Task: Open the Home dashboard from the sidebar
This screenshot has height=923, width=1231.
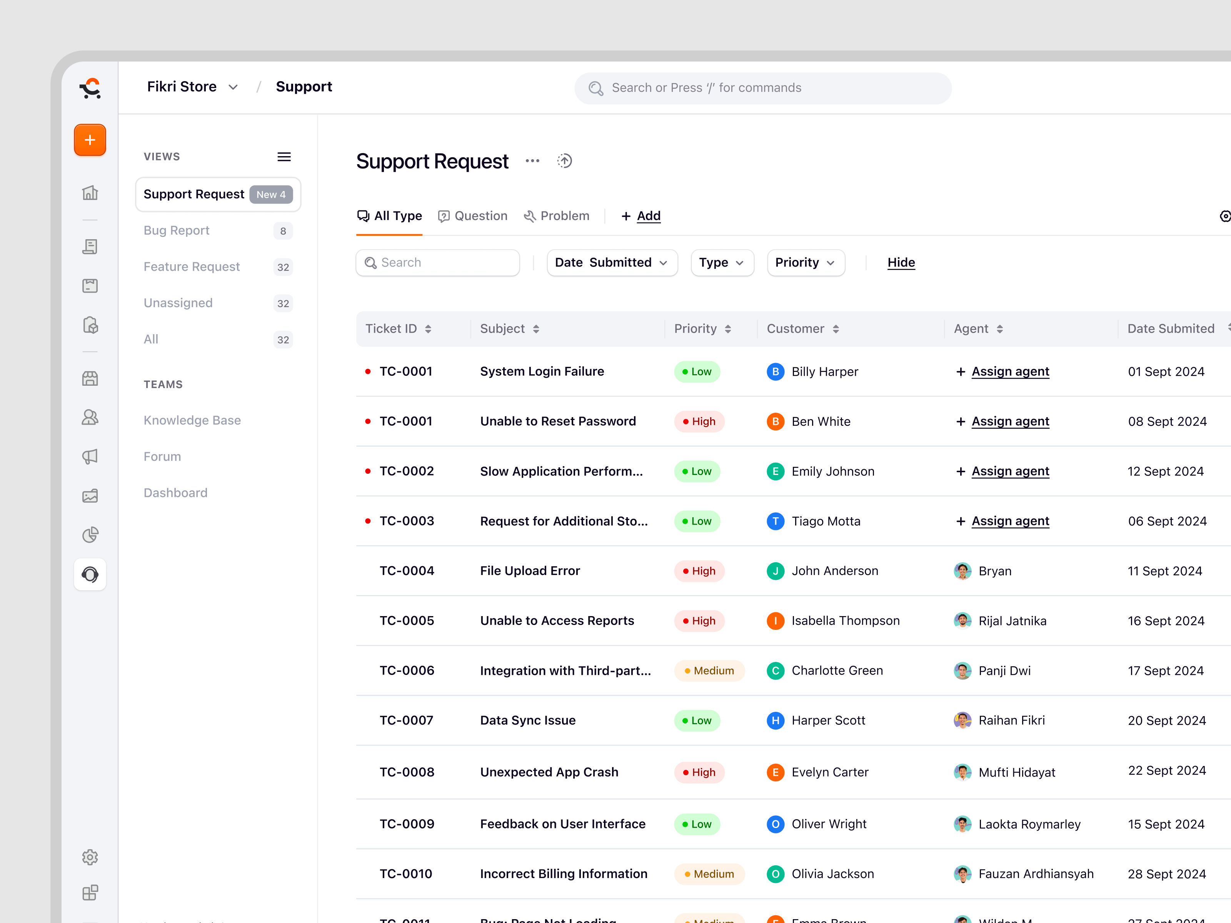Action: (90, 193)
